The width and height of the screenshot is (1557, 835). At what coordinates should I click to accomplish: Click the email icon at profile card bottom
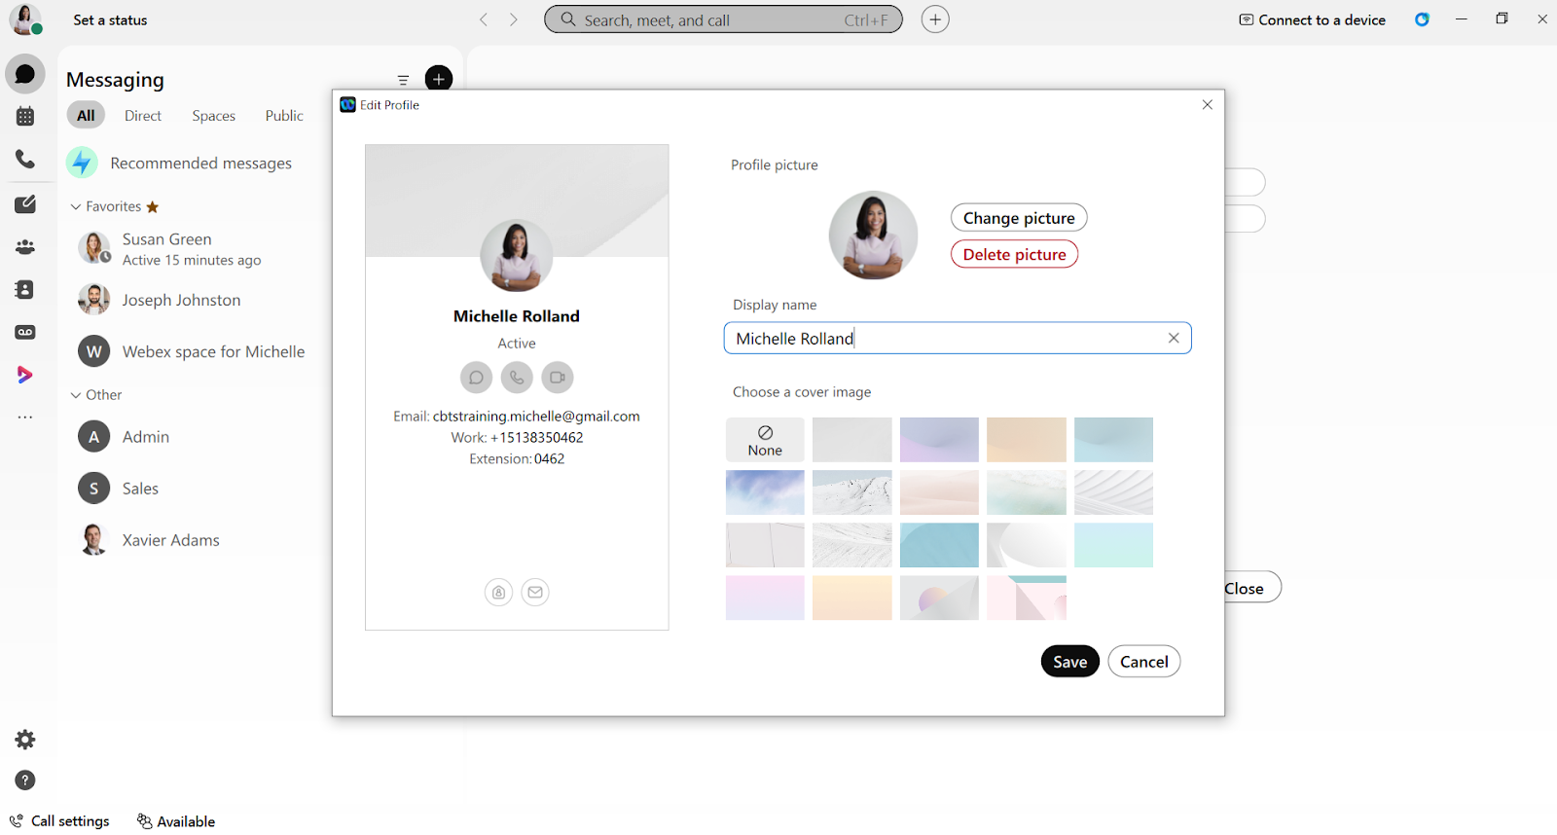pyautogui.click(x=535, y=592)
